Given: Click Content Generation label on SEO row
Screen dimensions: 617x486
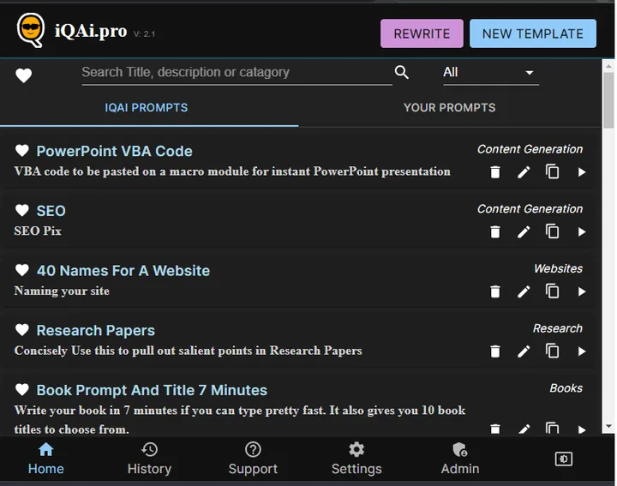Looking at the screenshot, I should pos(530,209).
